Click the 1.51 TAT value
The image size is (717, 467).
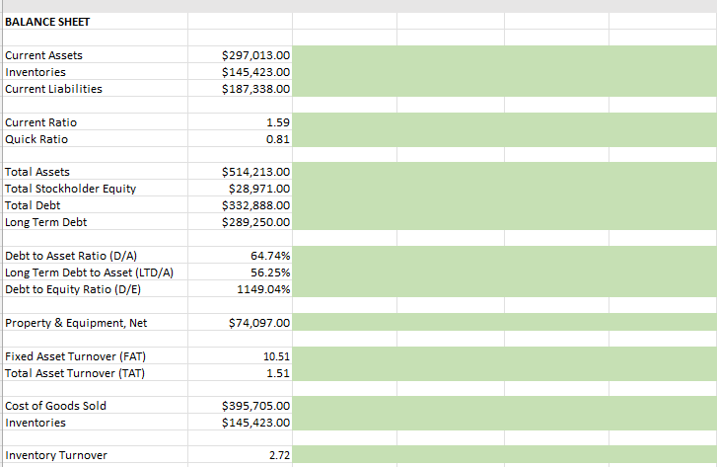[x=240, y=372]
